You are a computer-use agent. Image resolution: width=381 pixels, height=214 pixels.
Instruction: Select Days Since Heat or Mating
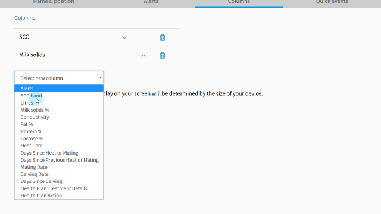point(59,153)
